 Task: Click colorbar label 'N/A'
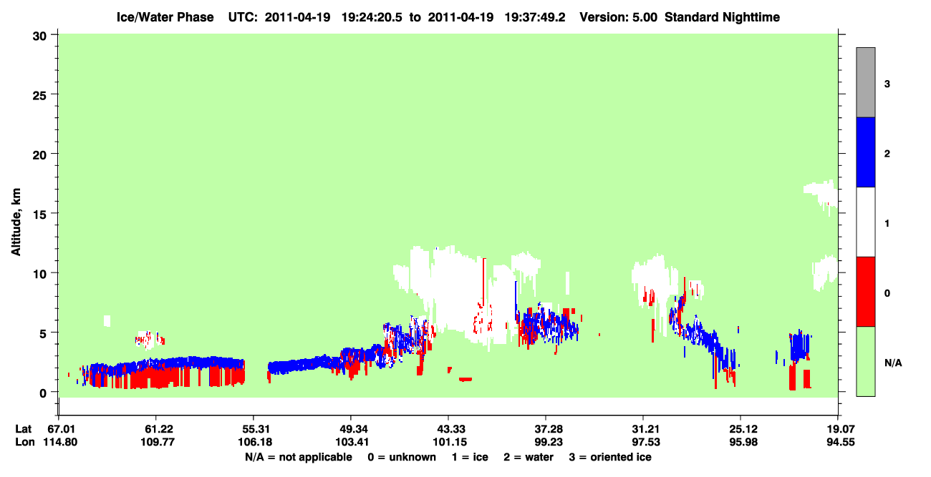[x=893, y=363]
